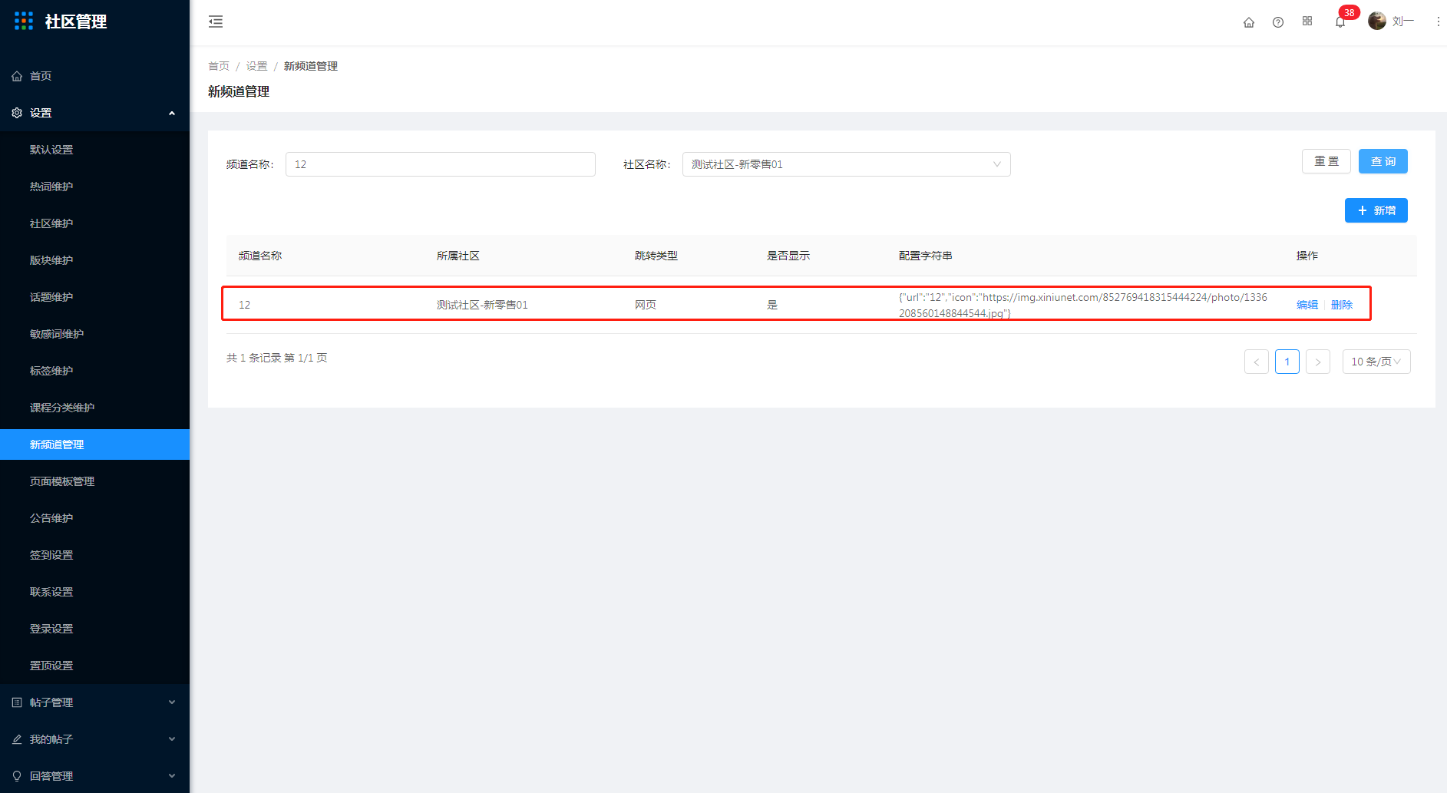Open 页面模板管理 in the sidebar
This screenshot has height=793, width=1447.
pos(94,481)
